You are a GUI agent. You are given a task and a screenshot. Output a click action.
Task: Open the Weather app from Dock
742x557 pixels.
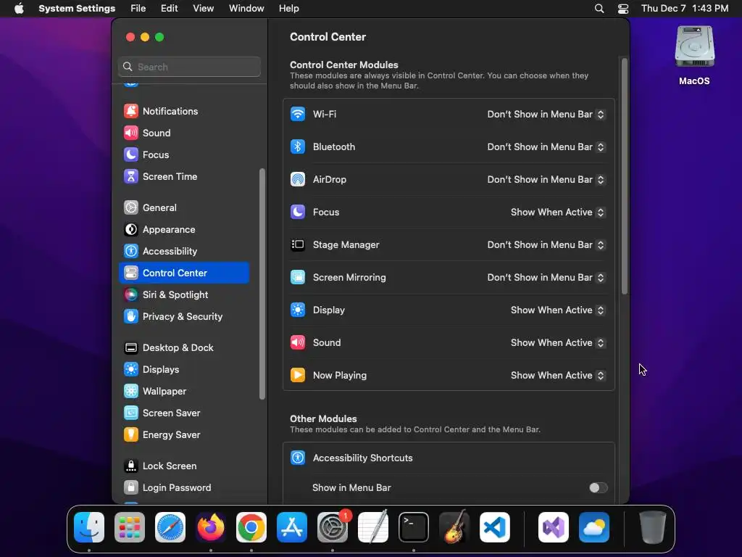[594, 527]
